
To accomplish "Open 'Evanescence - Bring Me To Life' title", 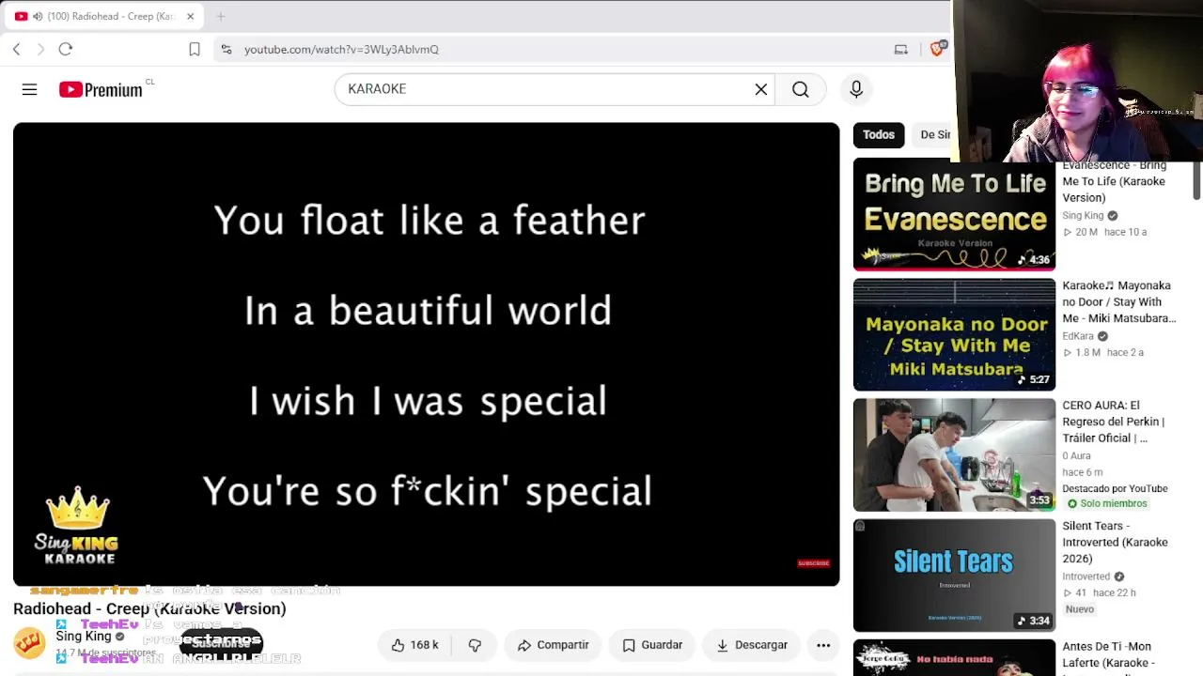I will (1114, 181).
